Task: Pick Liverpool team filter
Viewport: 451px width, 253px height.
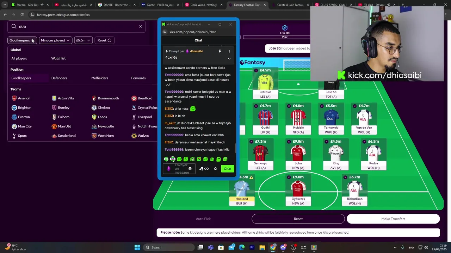Action: coord(142,117)
